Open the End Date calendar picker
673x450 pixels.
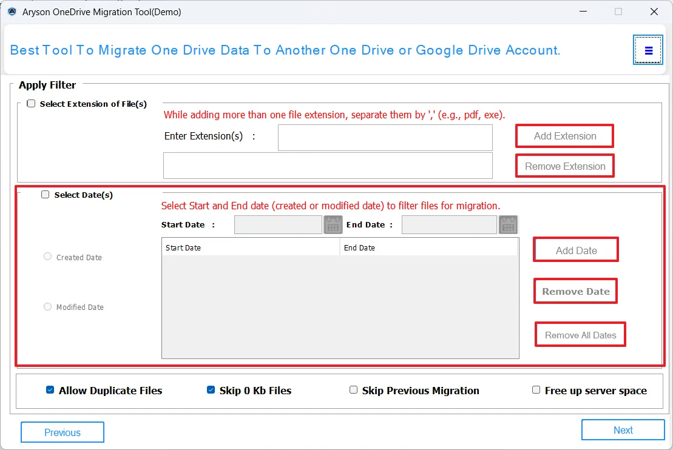[x=508, y=225]
